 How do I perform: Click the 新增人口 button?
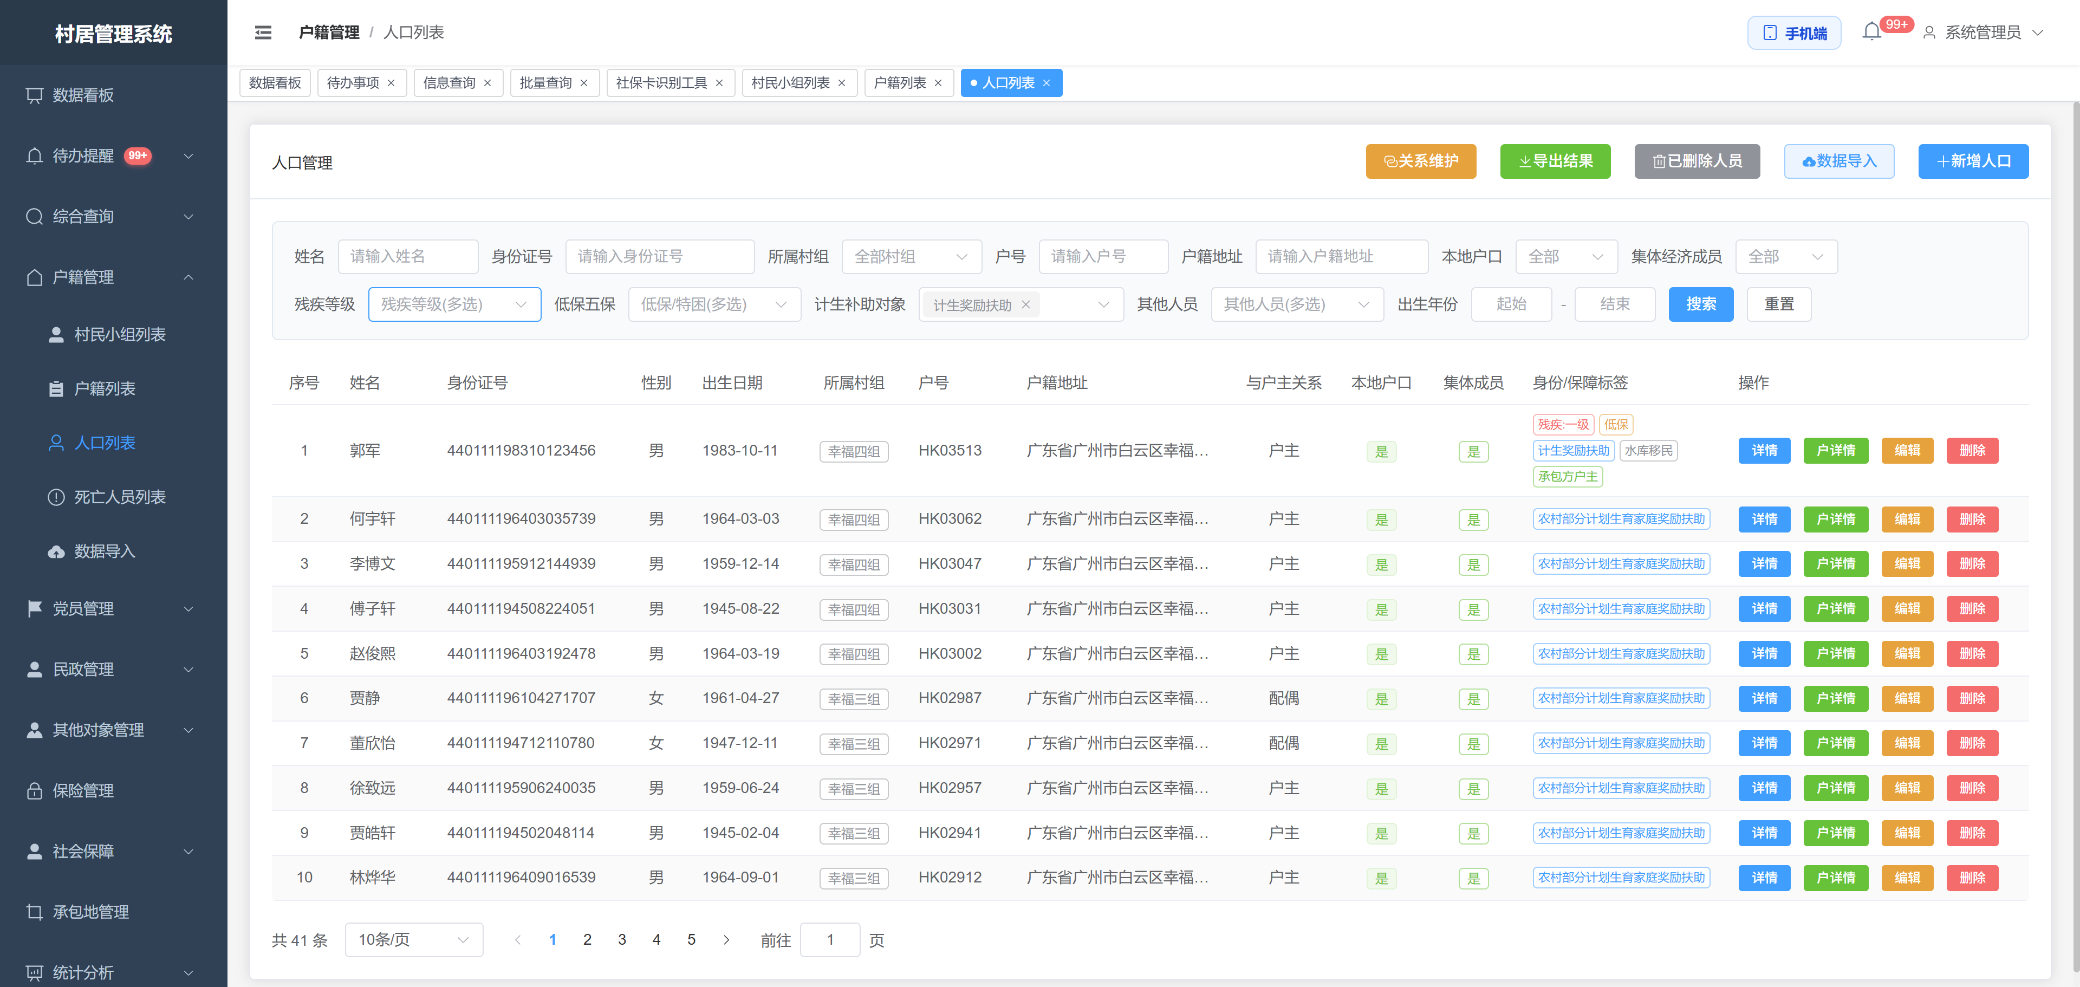[1973, 161]
